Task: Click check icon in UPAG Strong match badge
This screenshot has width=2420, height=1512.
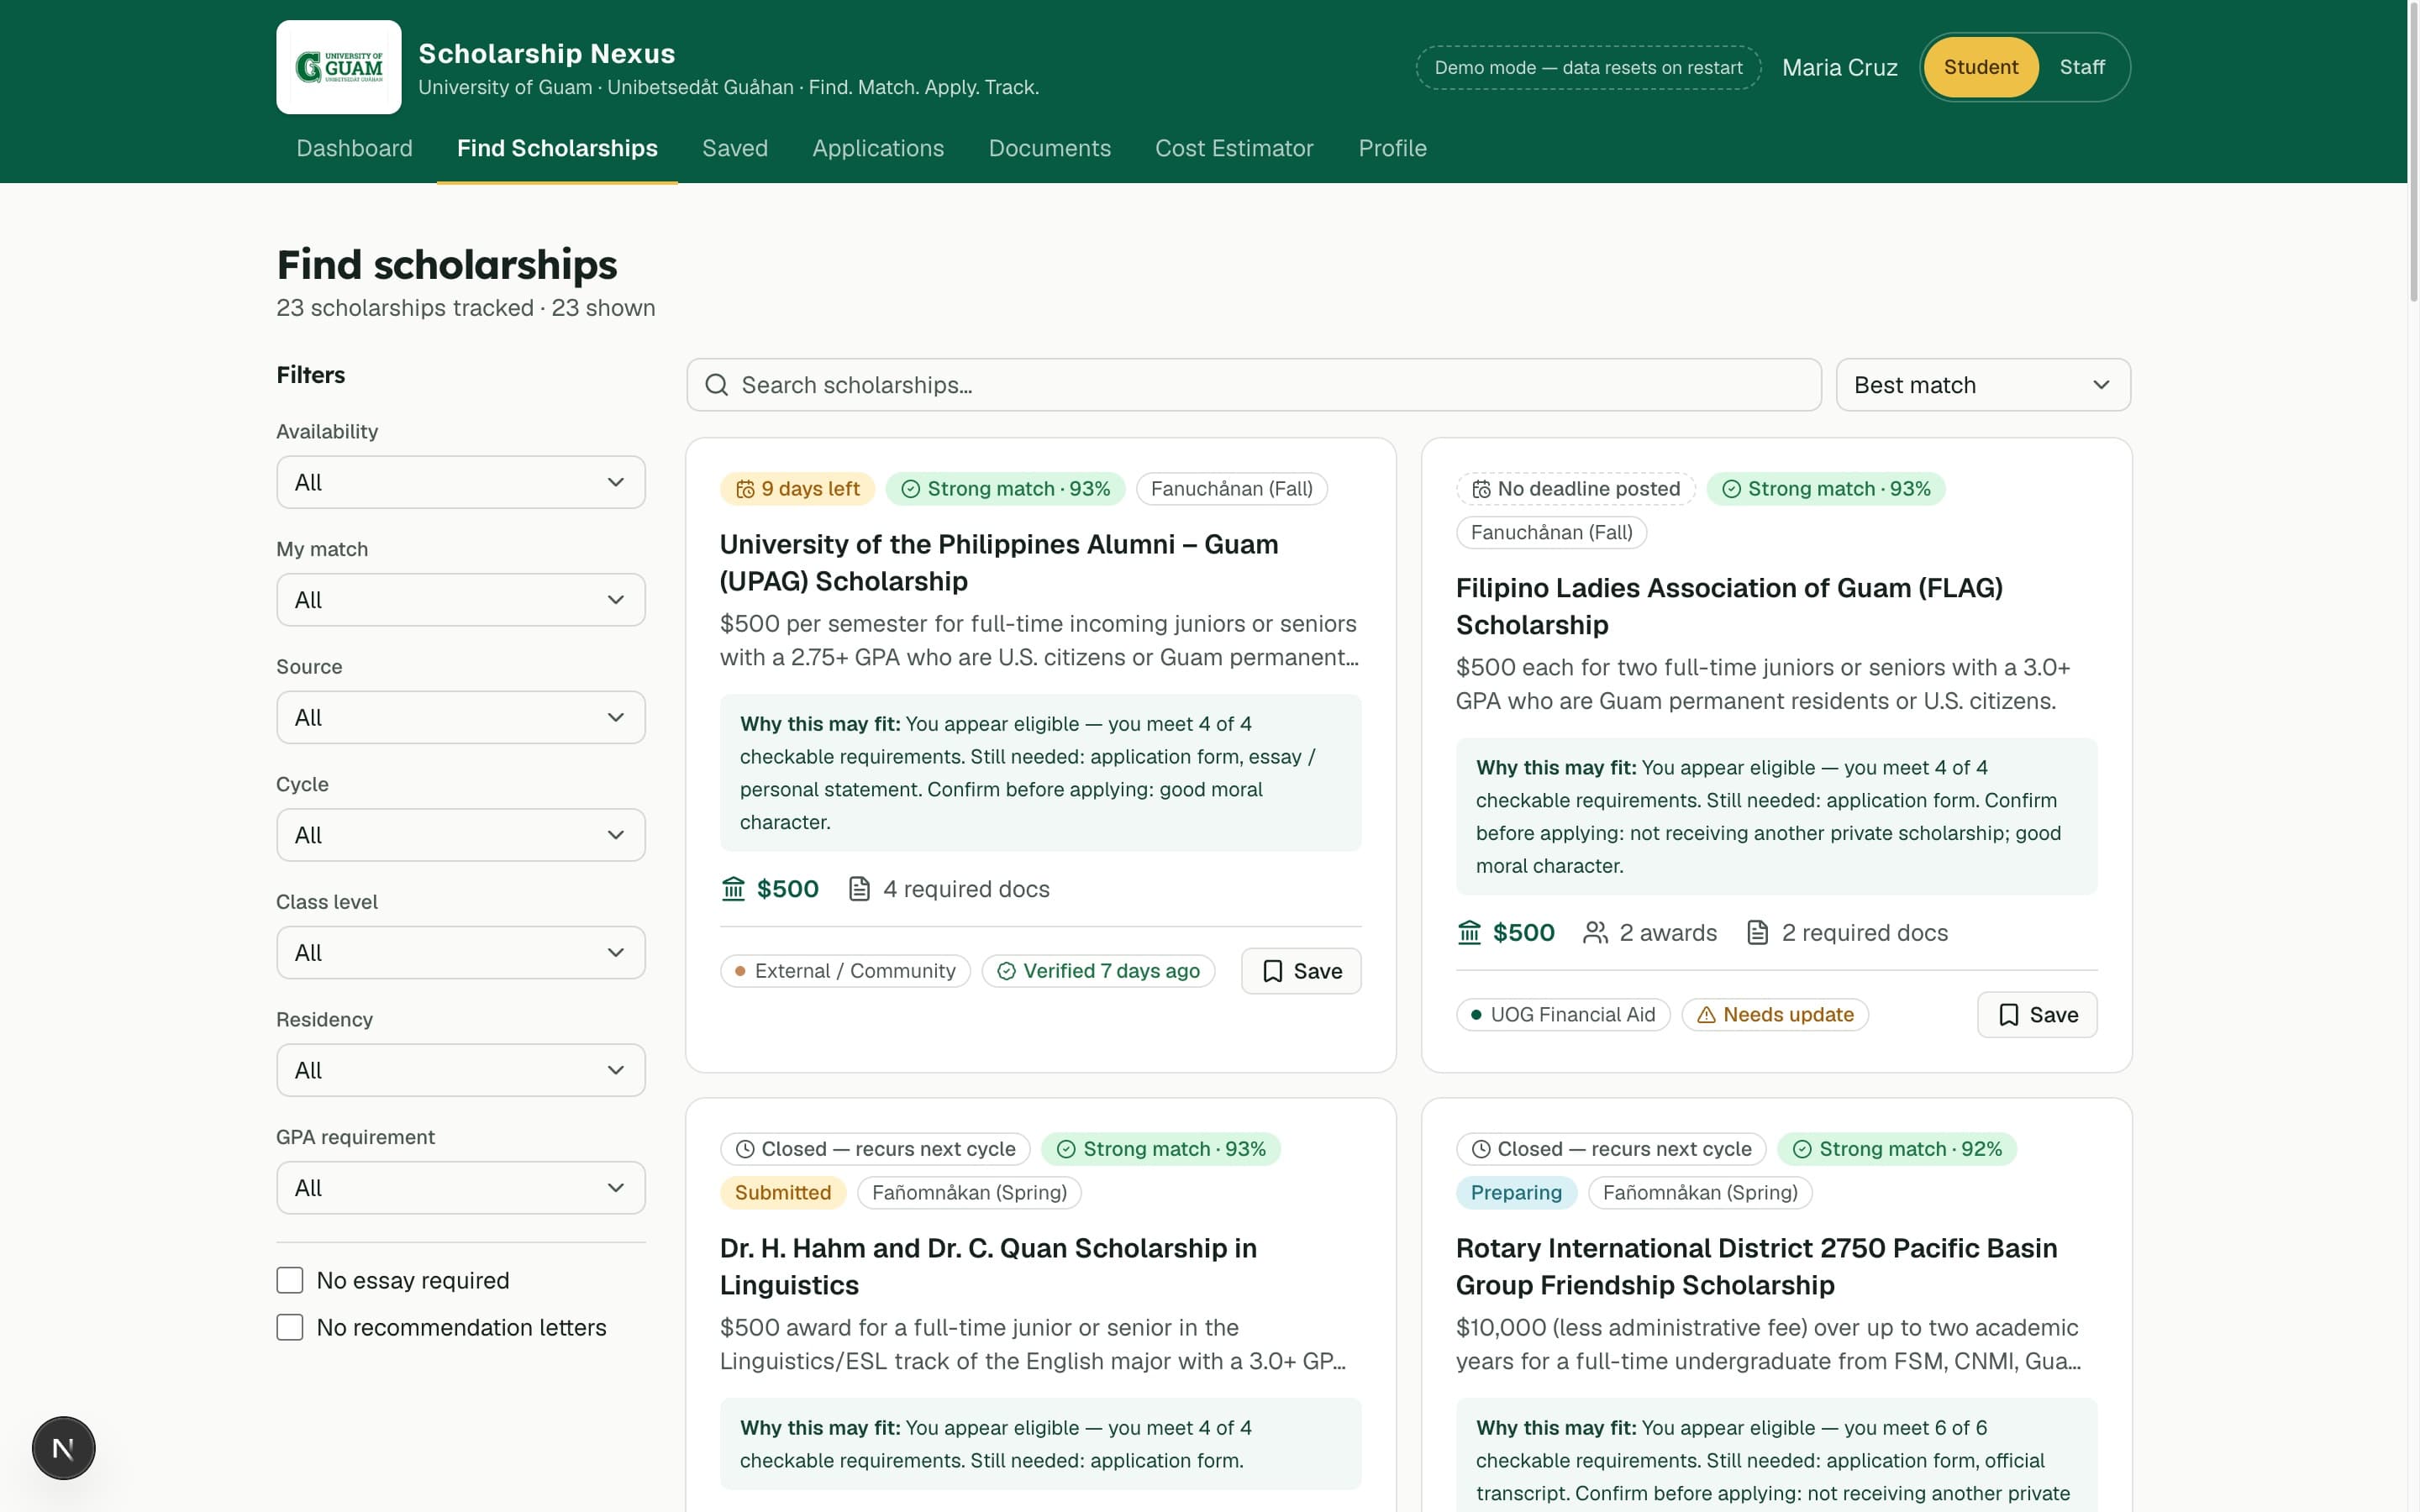Action: pyautogui.click(x=910, y=489)
